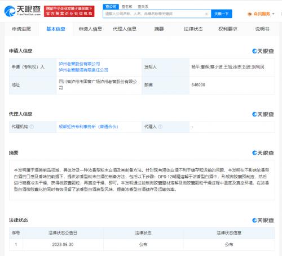Open the 泸州老窖股份有限公司 link

(x=79, y=64)
